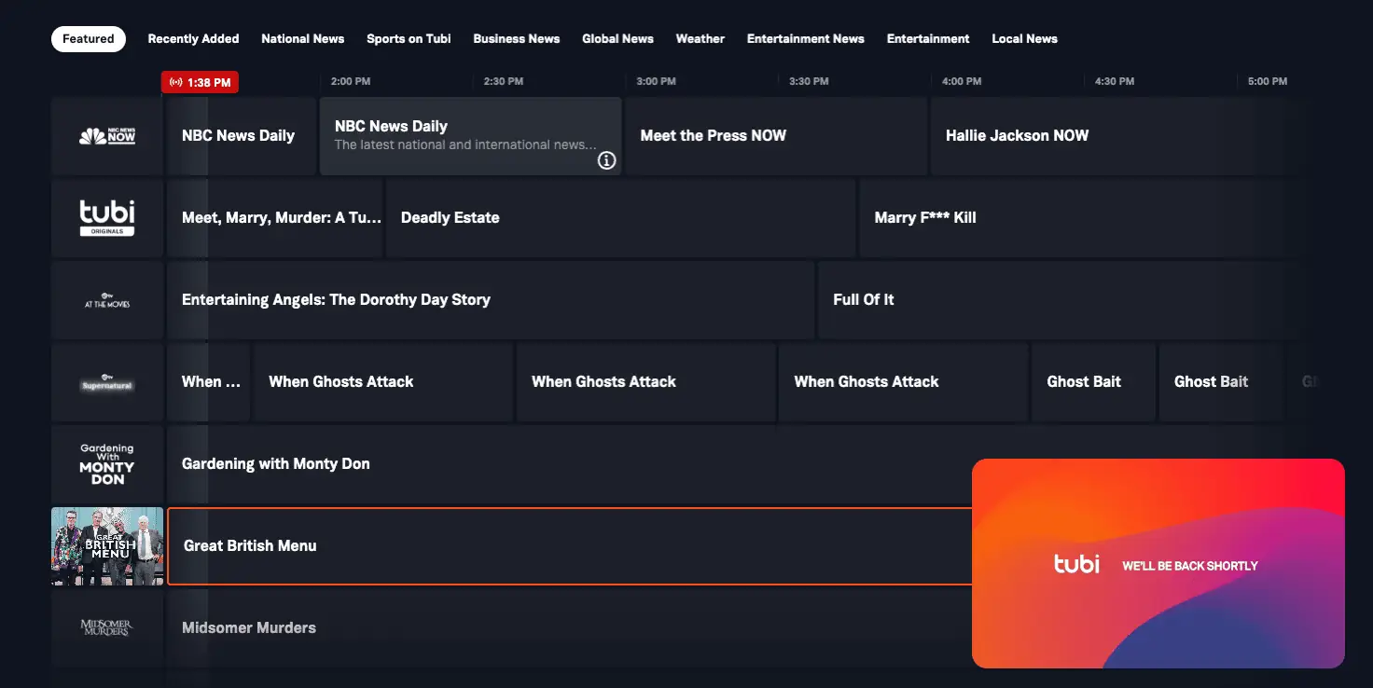The image size is (1373, 688).
Task: Open Entertaining Angels: The Dorothy Day Story
Action: [x=491, y=300]
